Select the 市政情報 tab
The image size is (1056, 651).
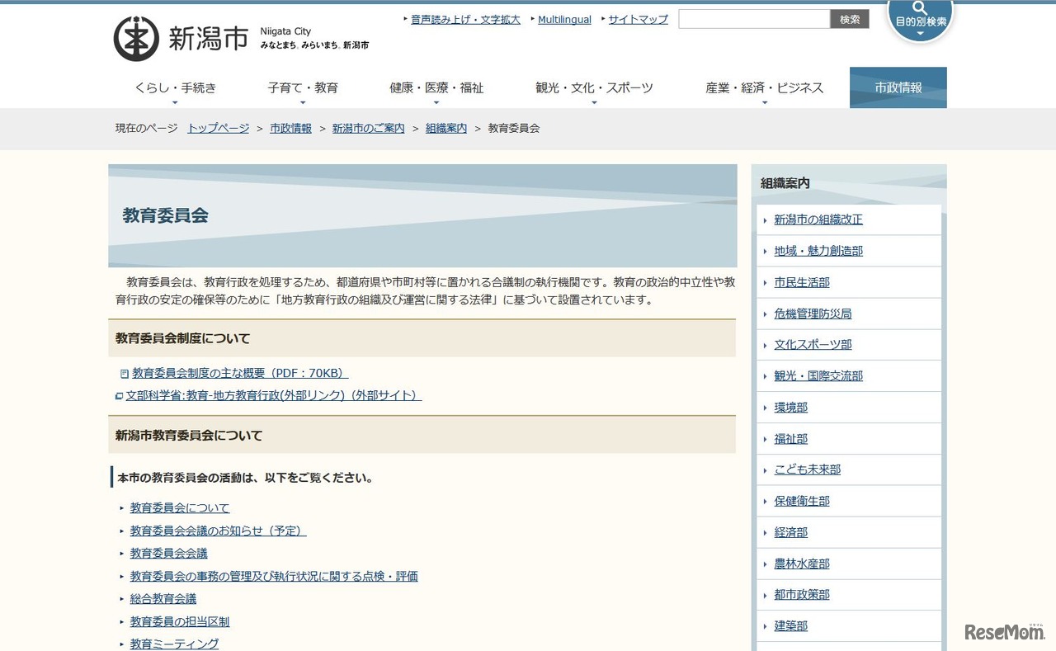(898, 88)
